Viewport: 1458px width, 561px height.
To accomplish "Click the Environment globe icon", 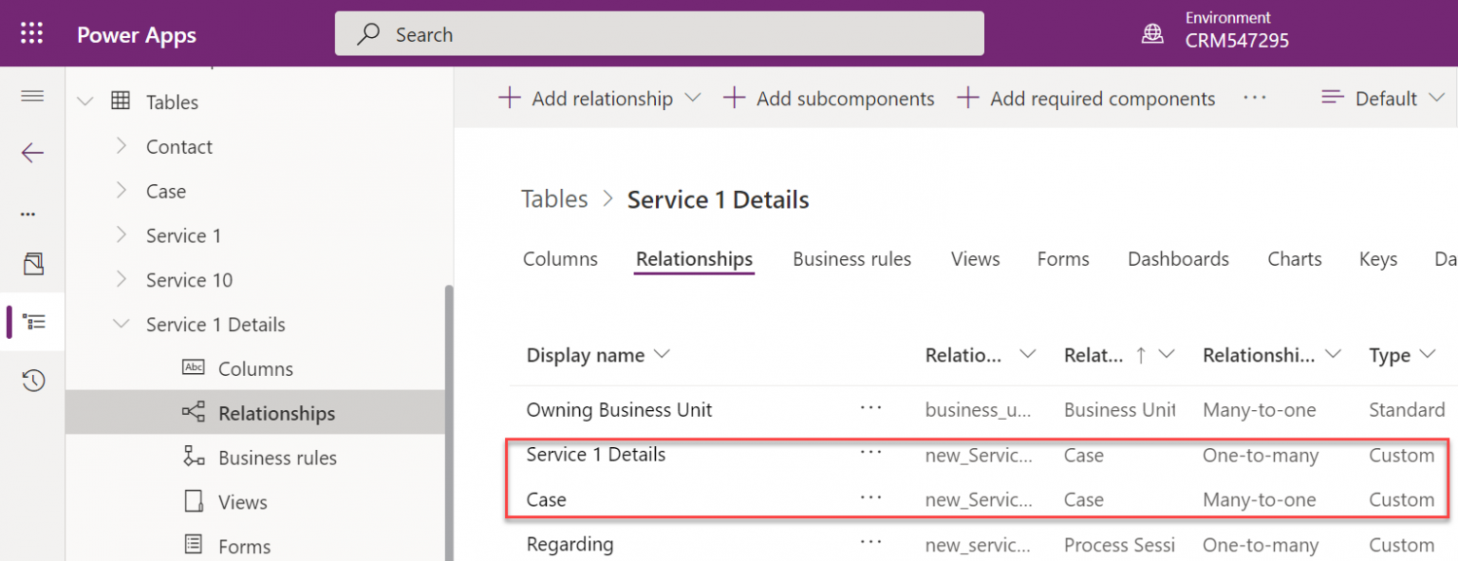I will point(1152,34).
